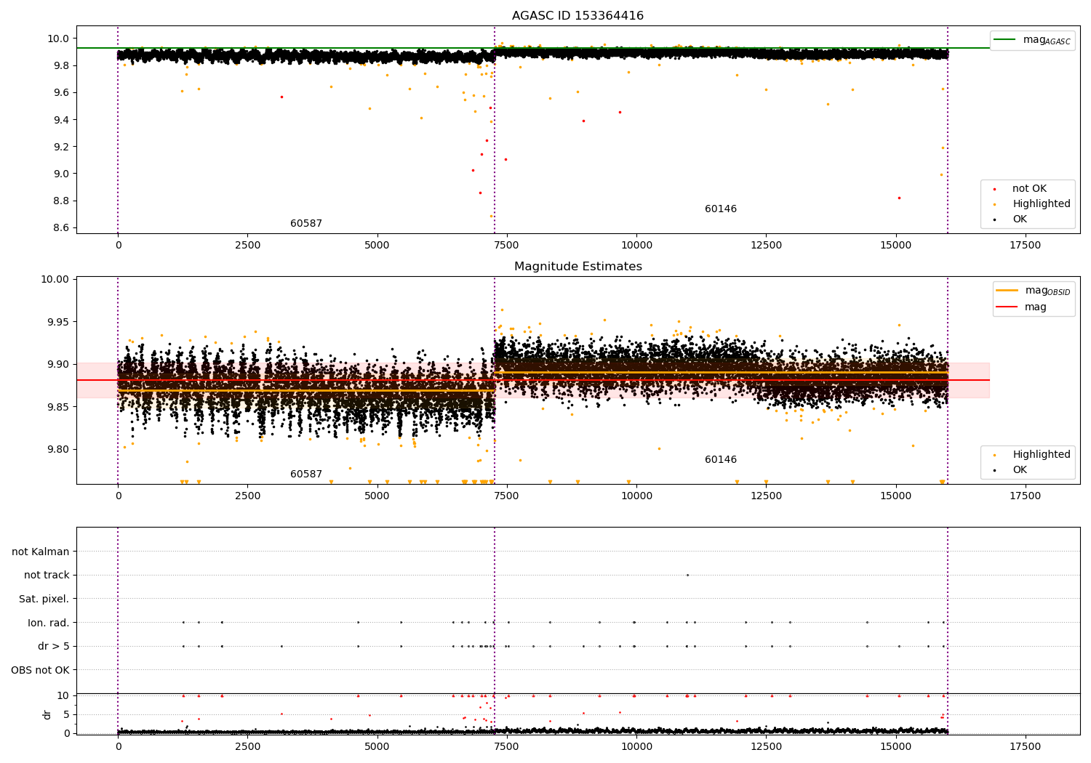Click the 'AGASC ID 153364416' plot title

point(578,16)
